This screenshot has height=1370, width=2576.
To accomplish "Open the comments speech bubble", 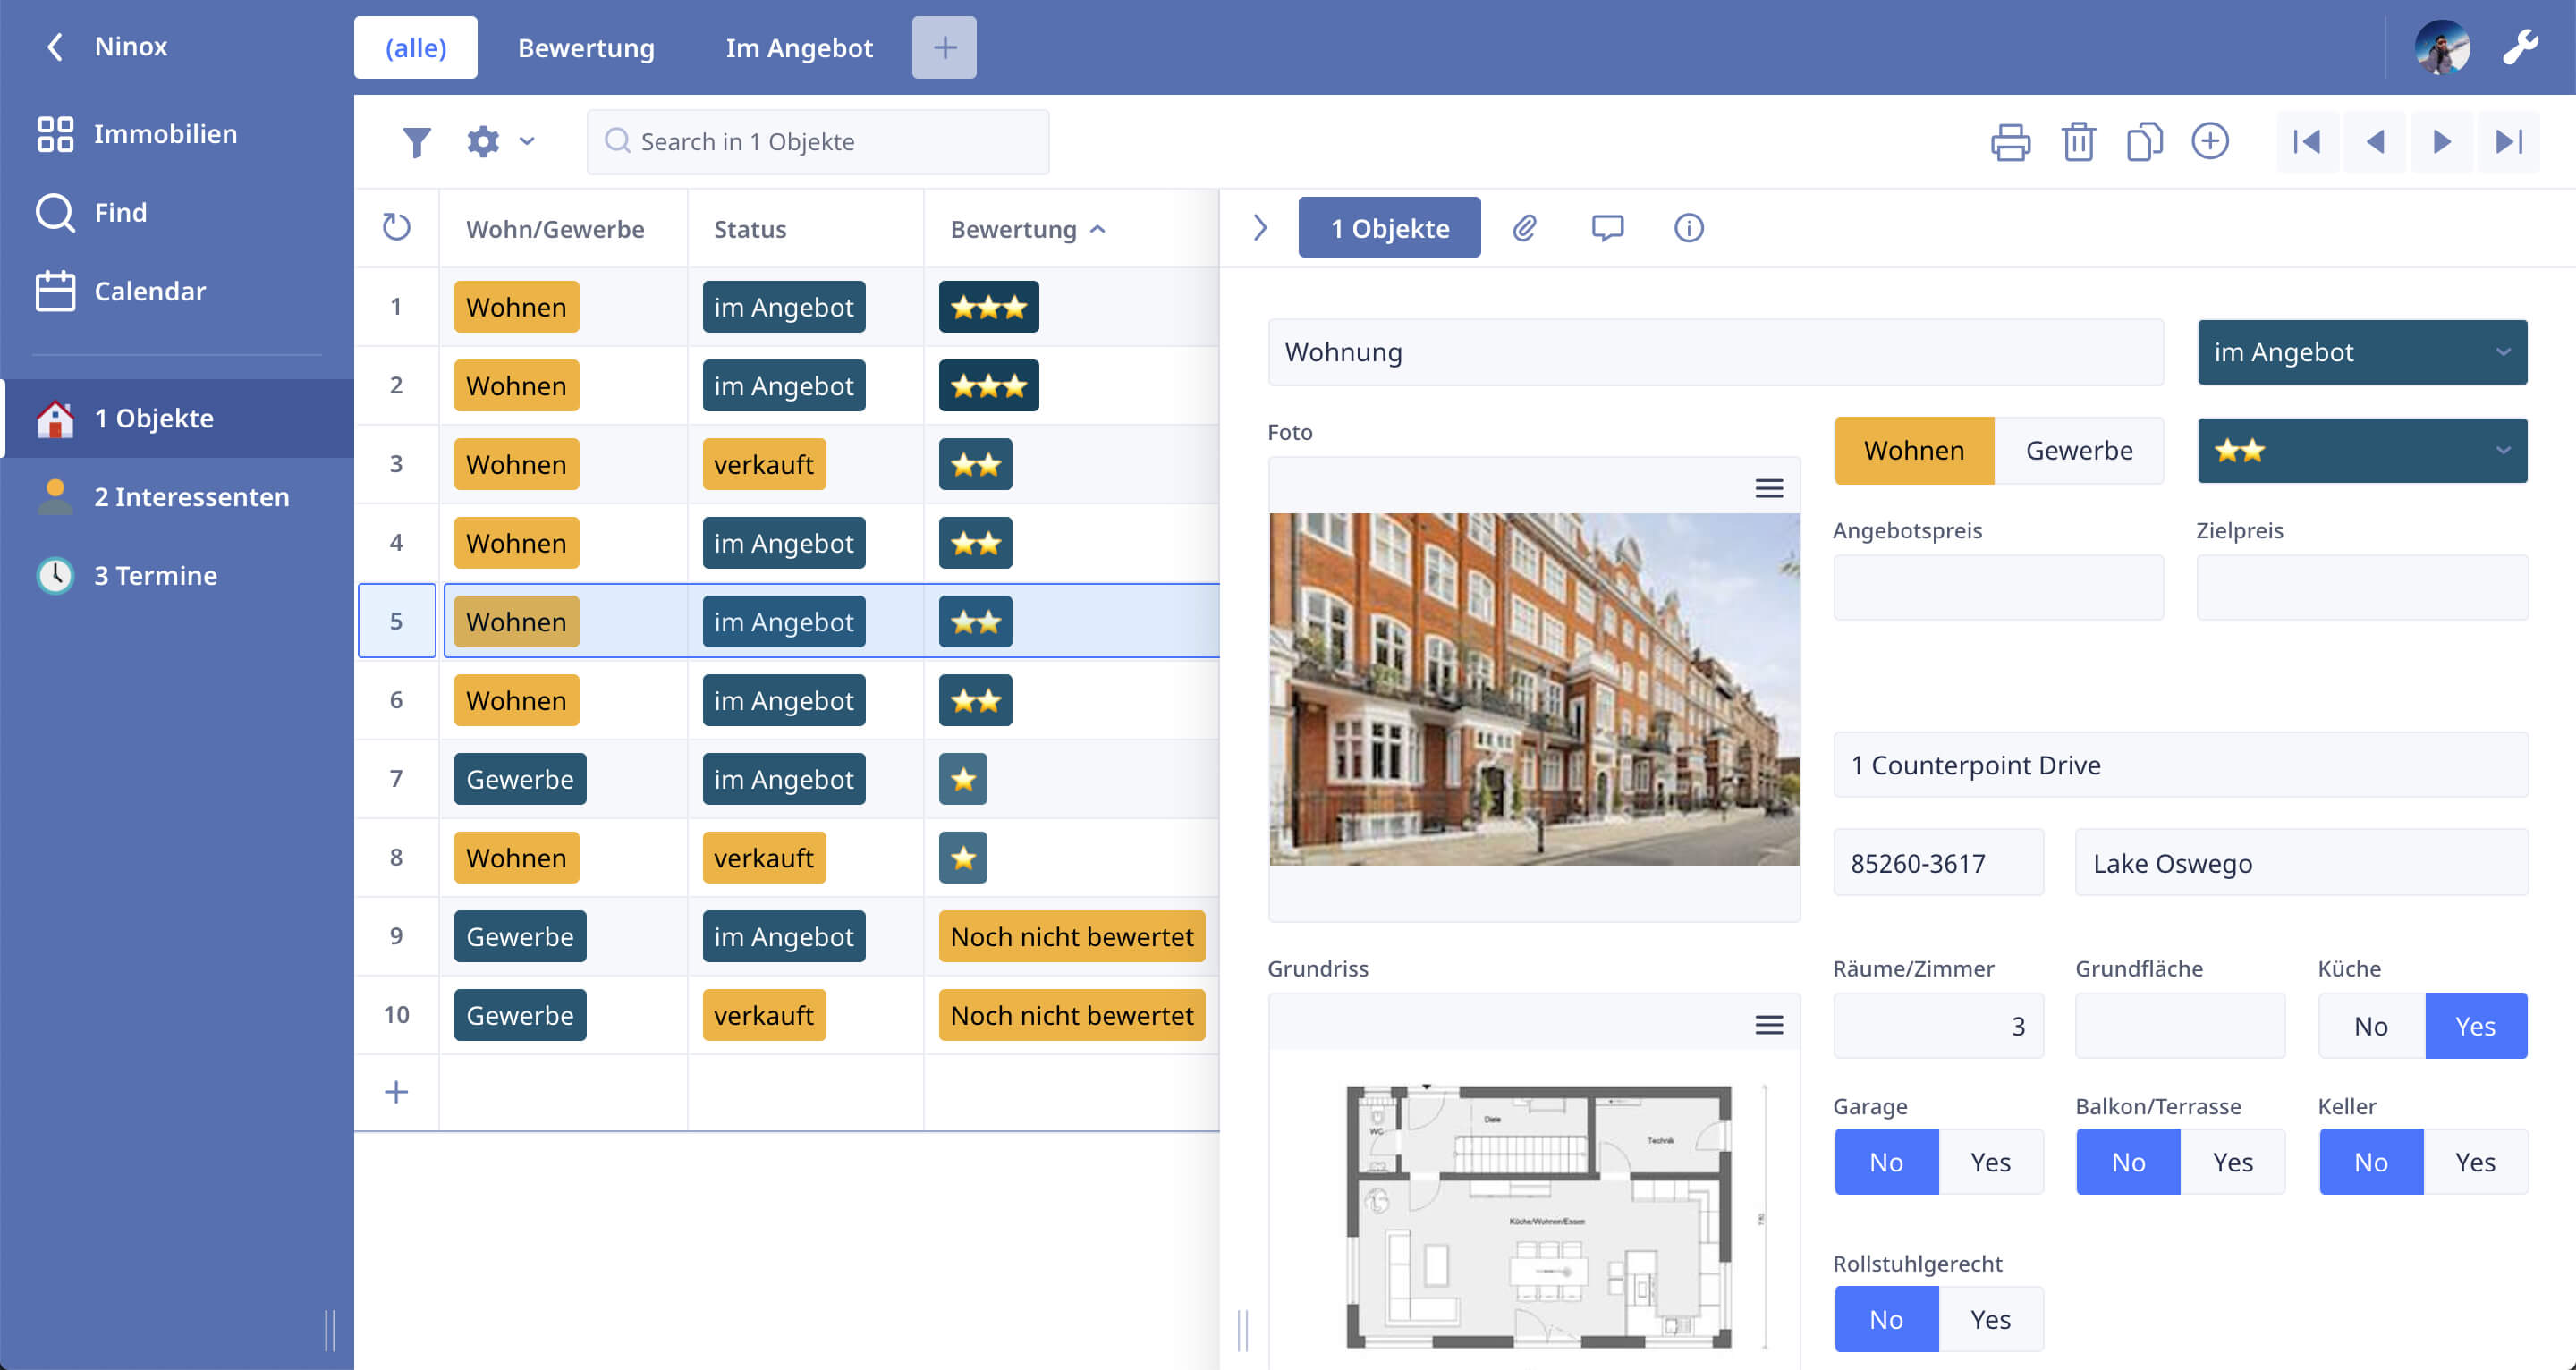I will point(1607,228).
